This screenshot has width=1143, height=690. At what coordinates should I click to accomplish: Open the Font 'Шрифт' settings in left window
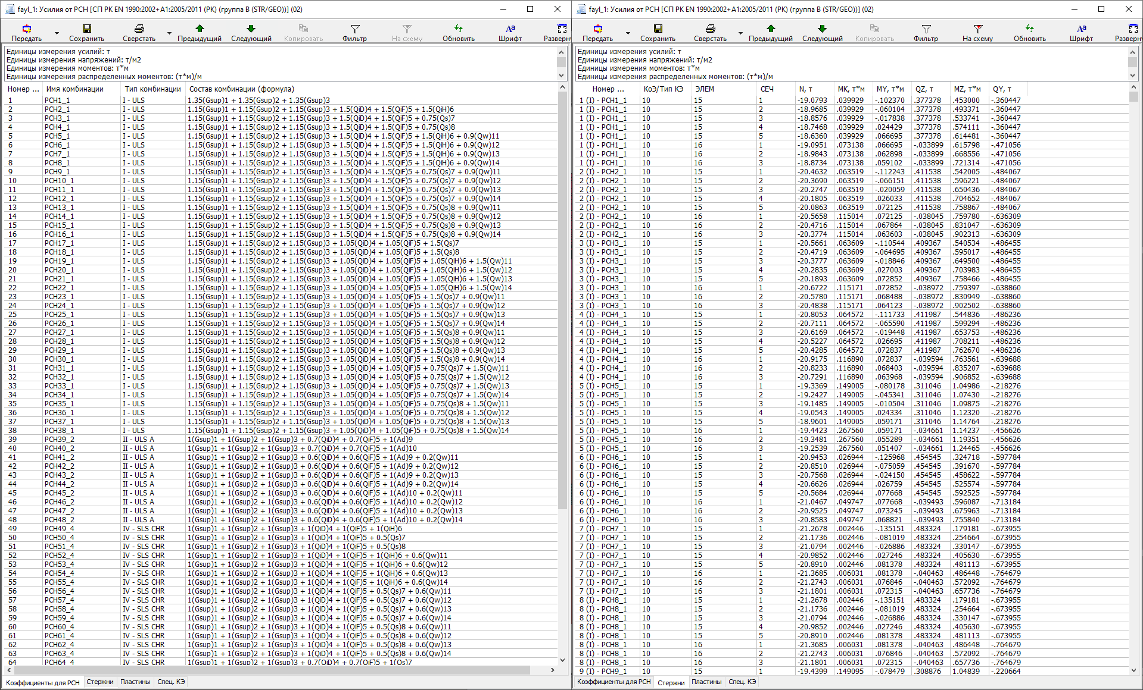[510, 29]
